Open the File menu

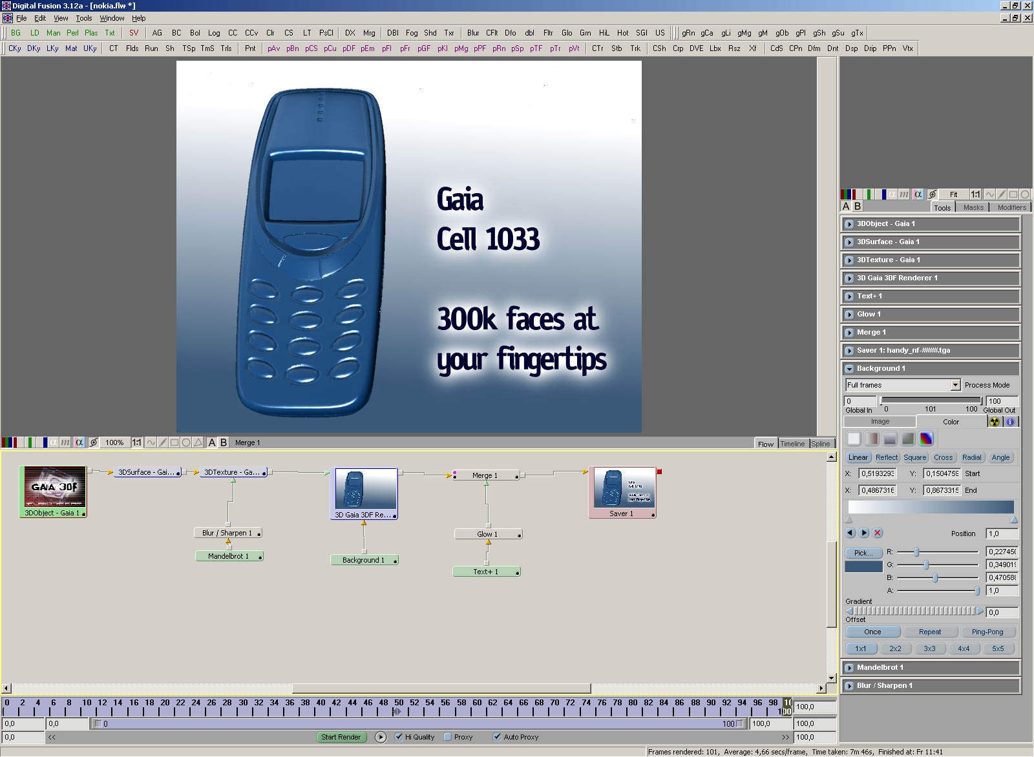click(21, 18)
